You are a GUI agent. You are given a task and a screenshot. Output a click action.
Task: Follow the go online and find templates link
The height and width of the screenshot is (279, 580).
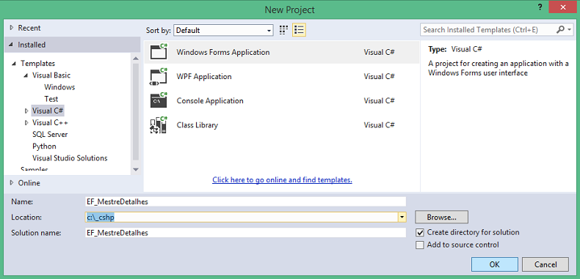coord(282,180)
